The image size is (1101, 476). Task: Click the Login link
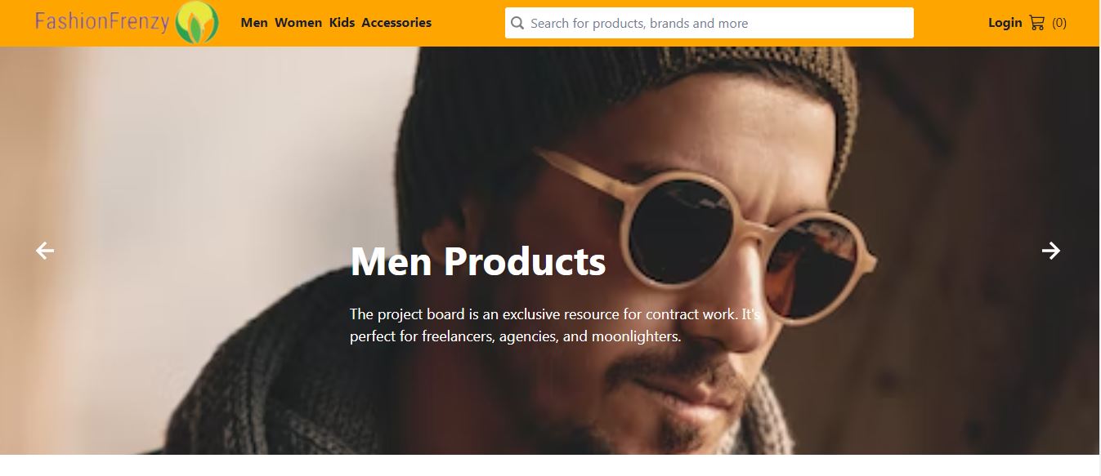click(x=1005, y=23)
